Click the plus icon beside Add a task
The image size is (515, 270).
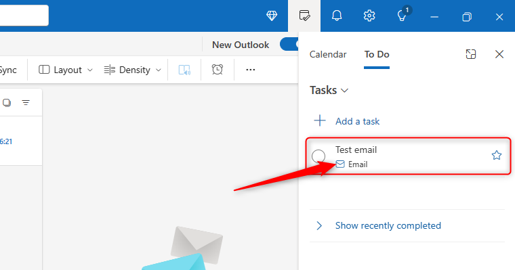click(320, 120)
